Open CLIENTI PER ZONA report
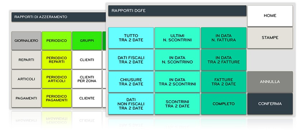 coord(87,79)
